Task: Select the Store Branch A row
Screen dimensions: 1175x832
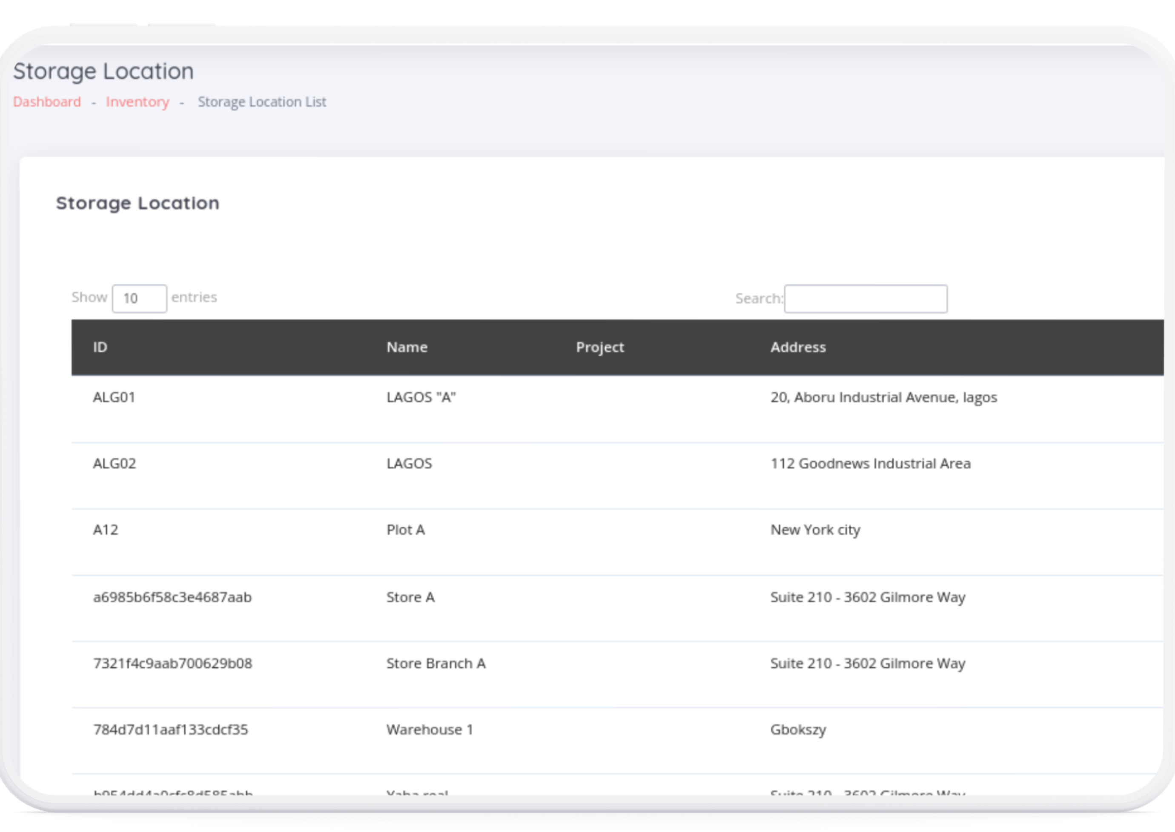Action: coord(436,664)
